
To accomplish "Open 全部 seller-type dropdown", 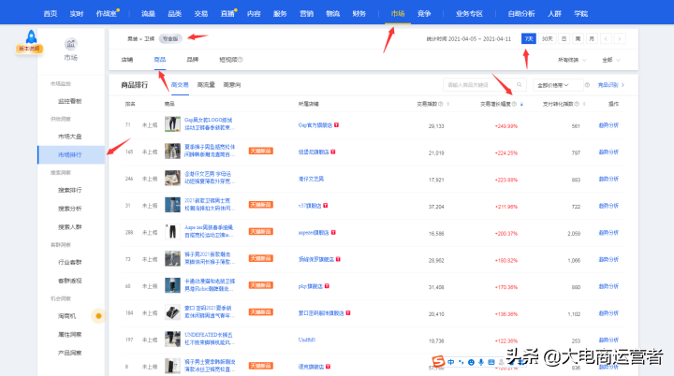I will pyautogui.click(x=610, y=60).
